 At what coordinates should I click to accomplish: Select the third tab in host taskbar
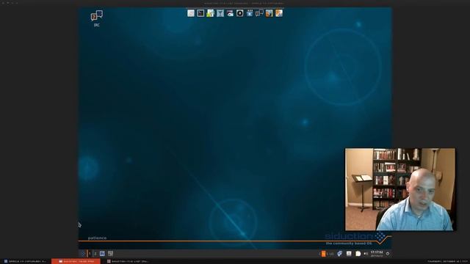point(128,261)
